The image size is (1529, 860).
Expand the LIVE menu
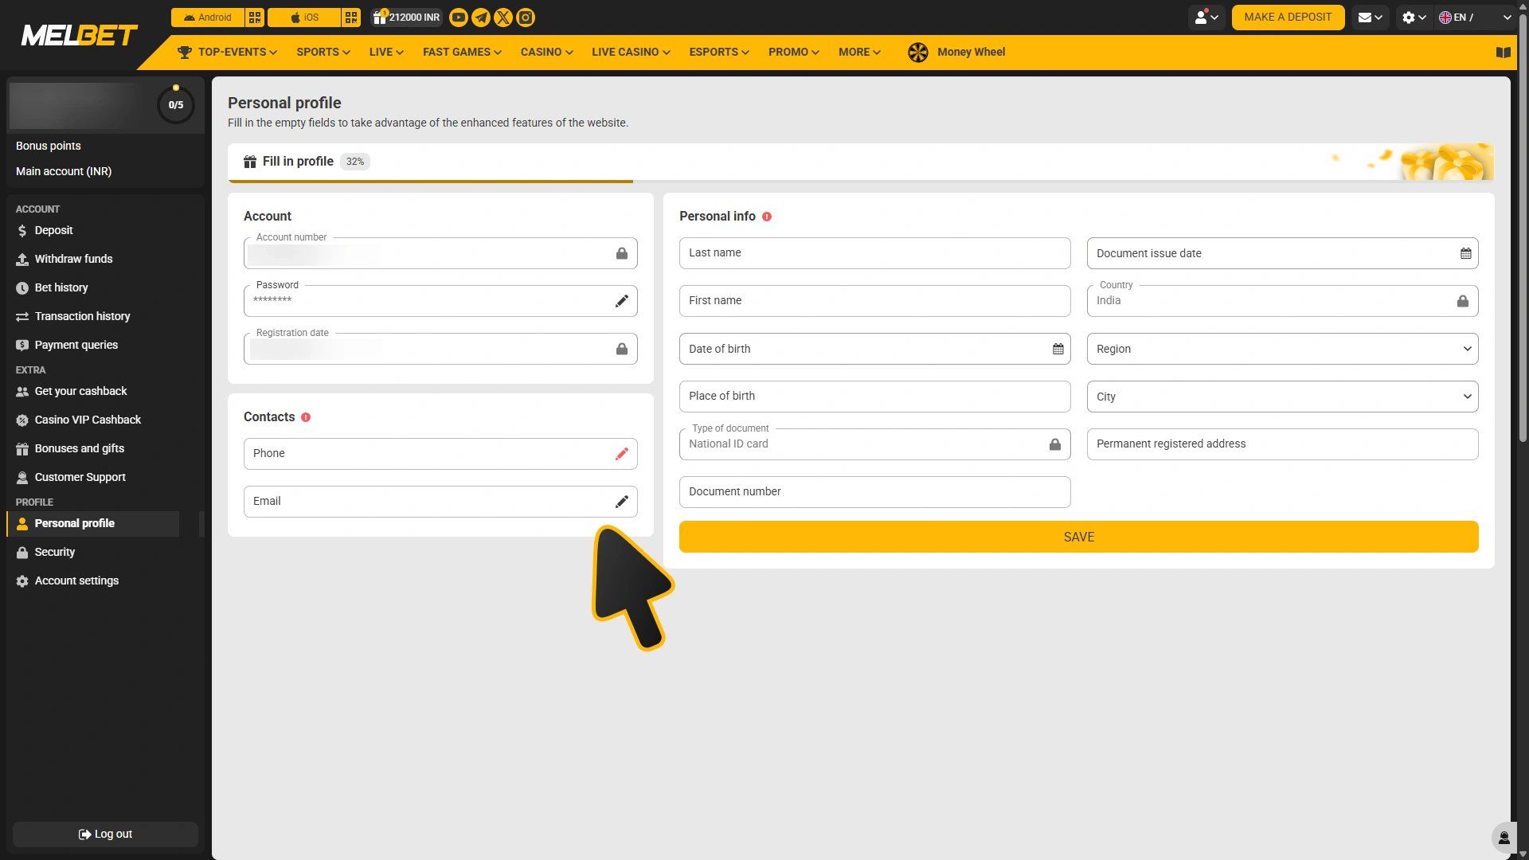(x=386, y=53)
